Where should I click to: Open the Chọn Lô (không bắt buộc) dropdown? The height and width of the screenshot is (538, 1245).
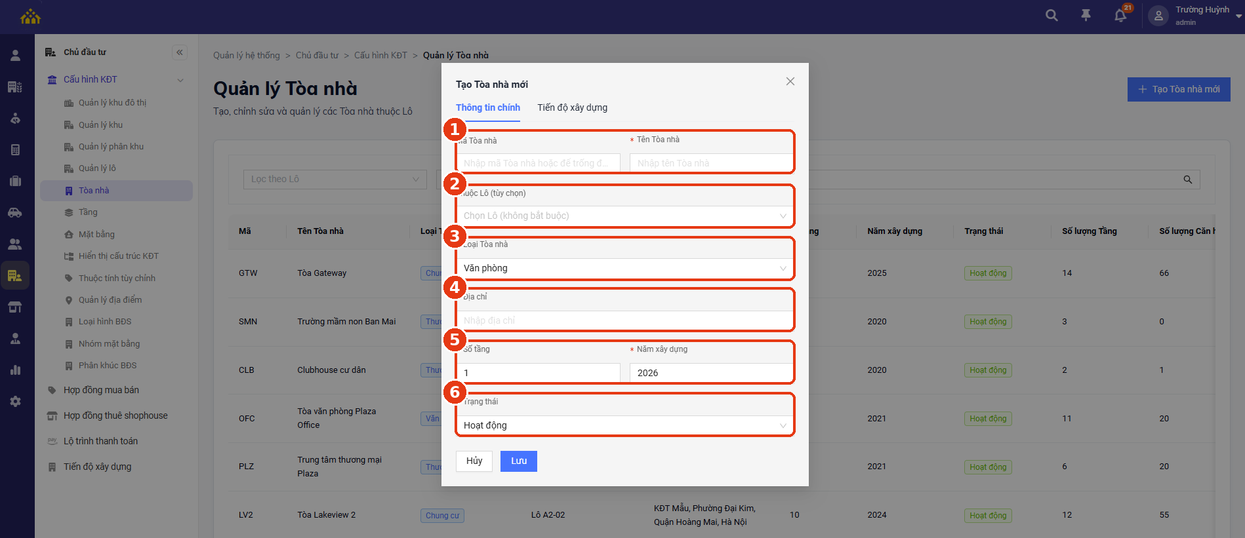(x=624, y=216)
